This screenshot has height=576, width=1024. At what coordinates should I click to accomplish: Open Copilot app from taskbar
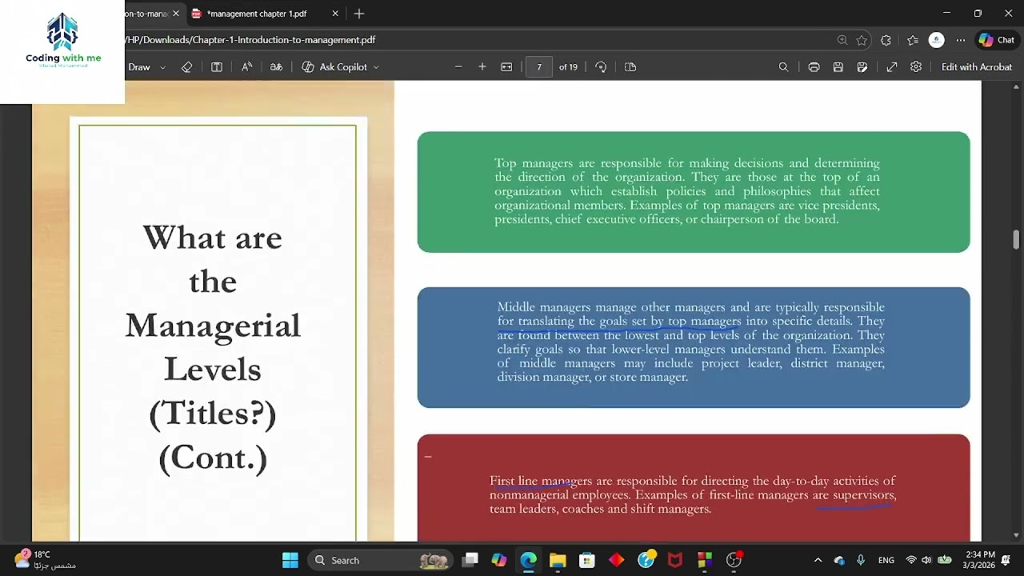[499, 560]
